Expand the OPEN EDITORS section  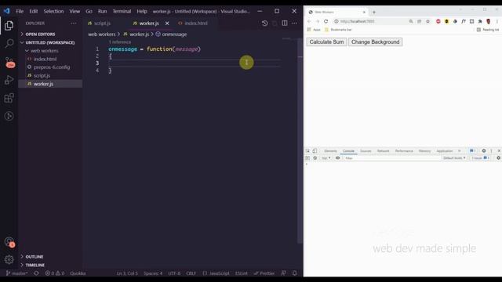pos(40,34)
